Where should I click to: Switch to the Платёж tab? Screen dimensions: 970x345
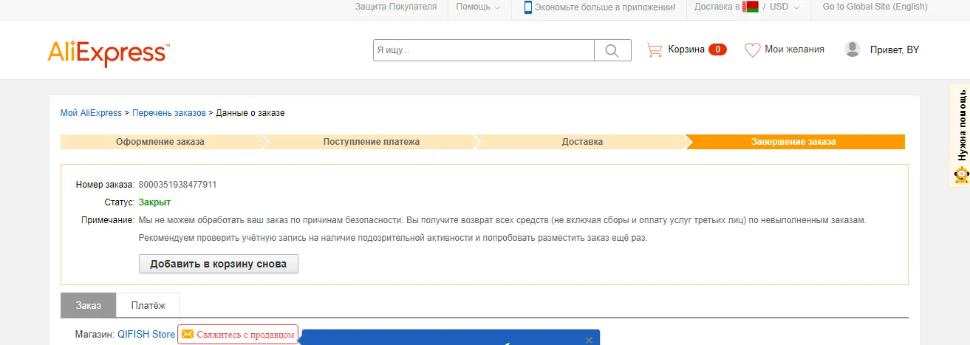(148, 305)
